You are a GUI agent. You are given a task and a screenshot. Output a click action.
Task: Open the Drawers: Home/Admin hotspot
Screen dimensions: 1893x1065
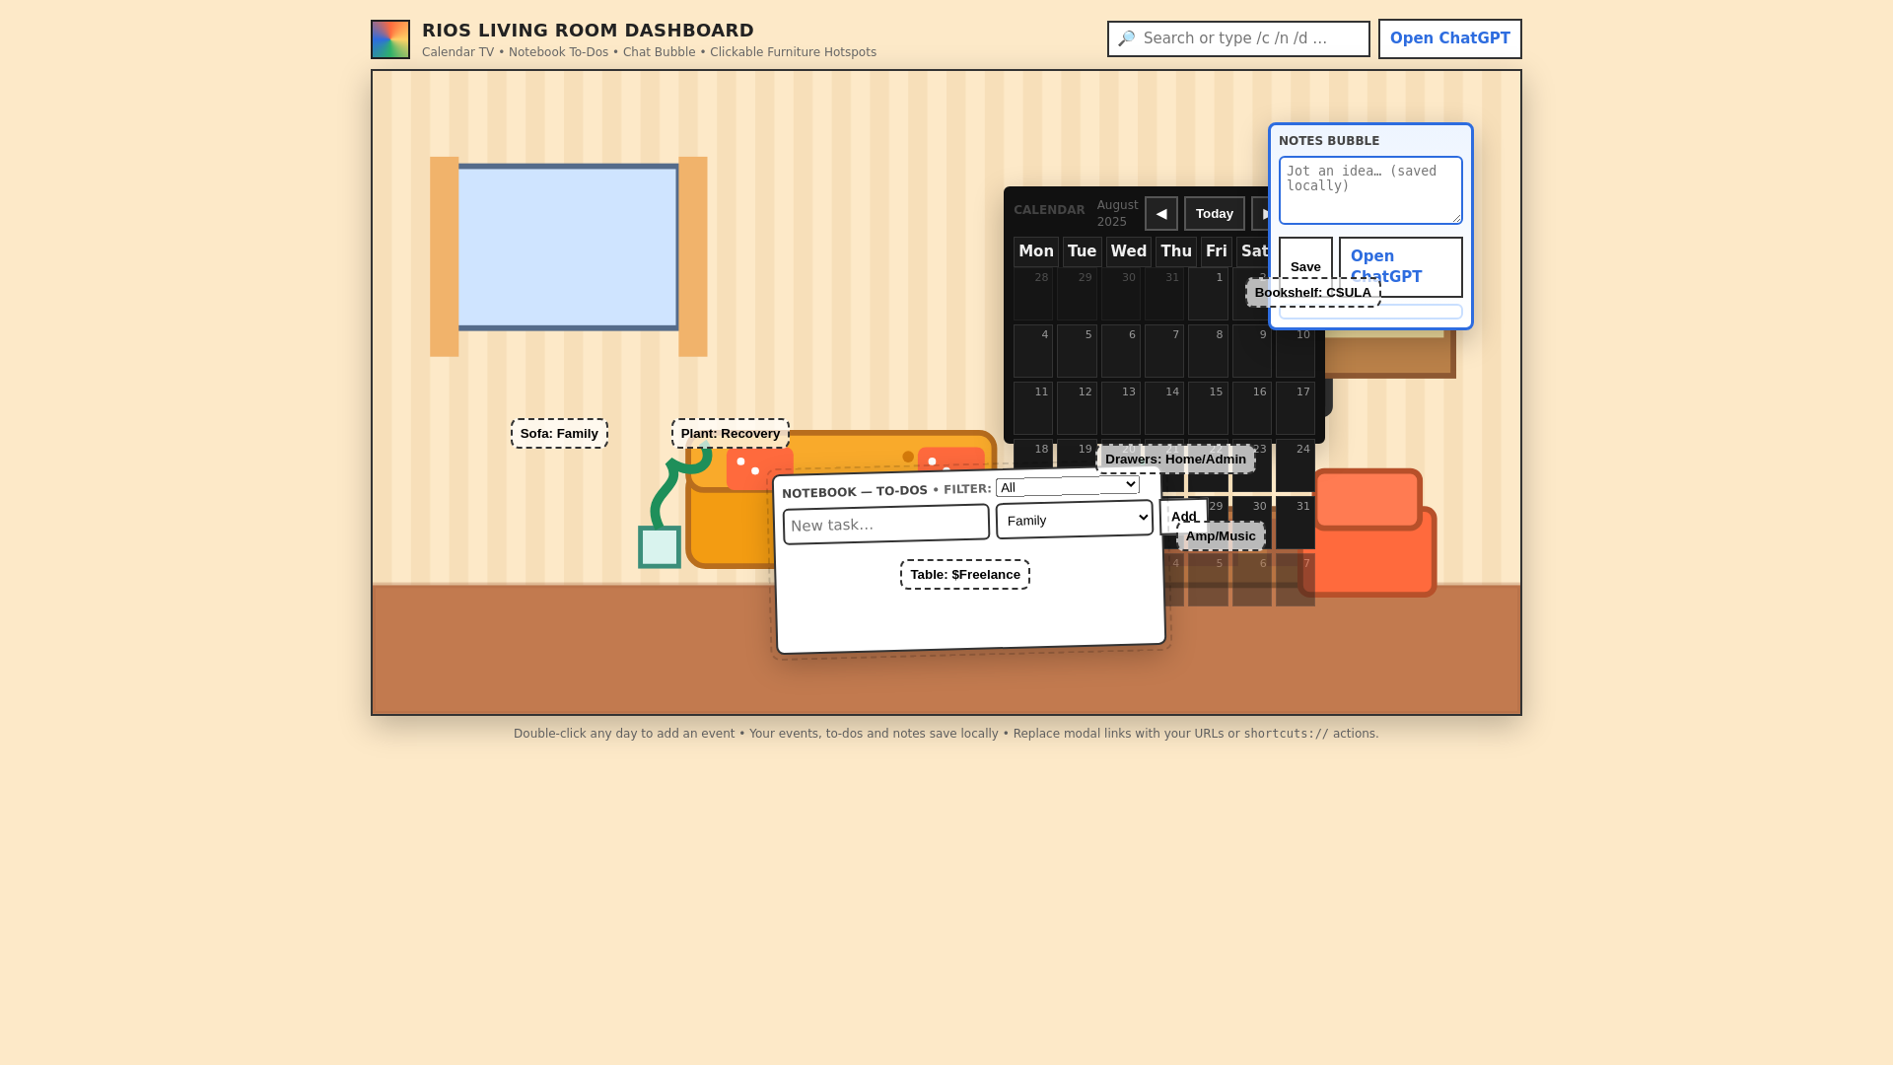[x=1175, y=459]
